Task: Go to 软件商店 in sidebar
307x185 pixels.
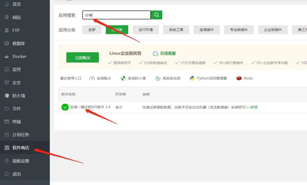Action: pyautogui.click(x=21, y=148)
